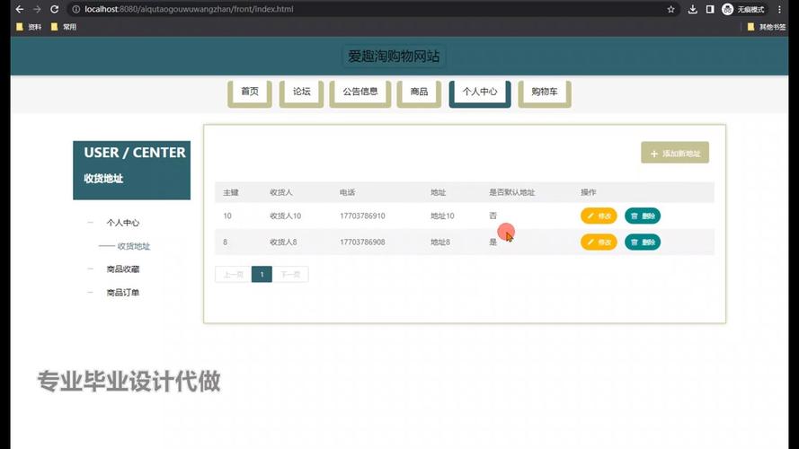Open the 购物车 navigation tab

tap(544, 92)
